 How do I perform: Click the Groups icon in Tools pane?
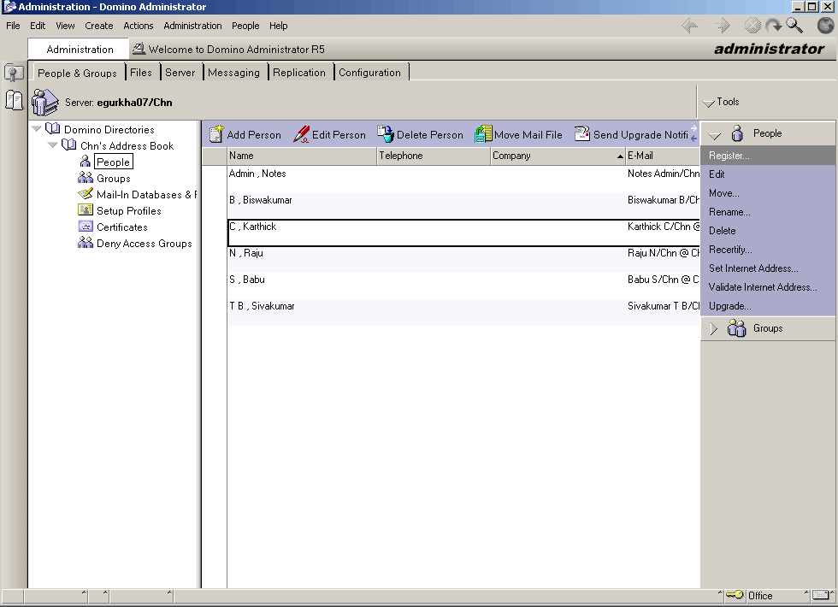pyautogui.click(x=736, y=328)
